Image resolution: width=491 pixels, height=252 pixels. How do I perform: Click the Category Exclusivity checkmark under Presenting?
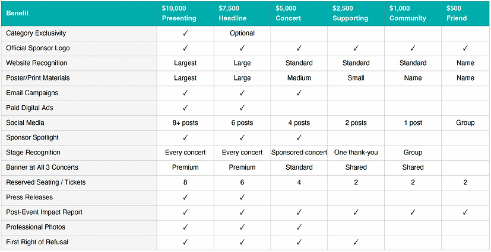click(185, 33)
